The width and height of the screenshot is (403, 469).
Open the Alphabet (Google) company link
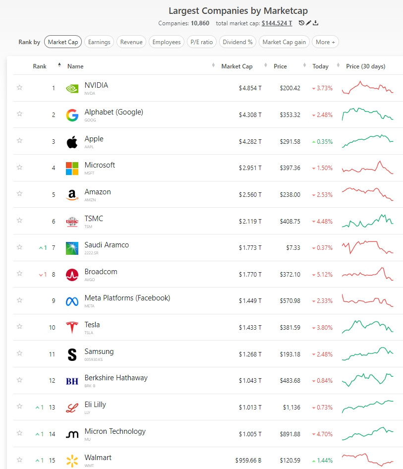coord(114,112)
